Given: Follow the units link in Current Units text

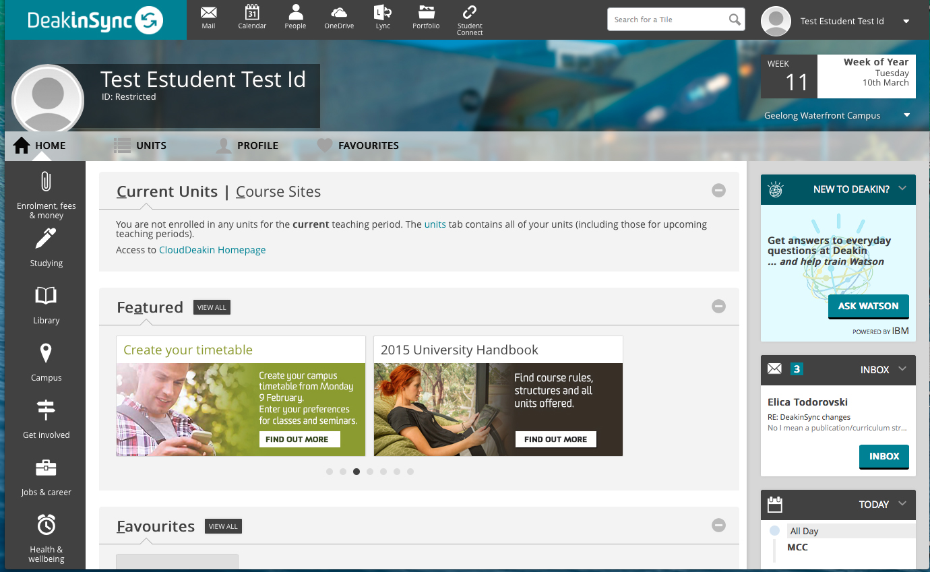Looking at the screenshot, I should point(435,224).
